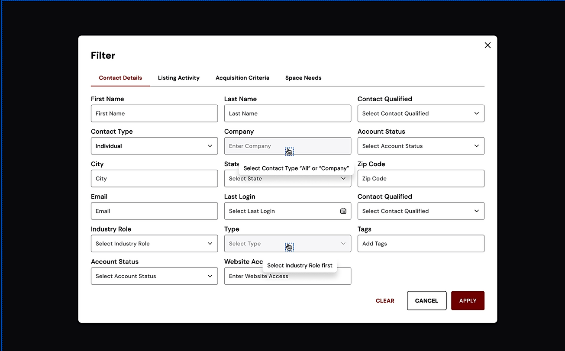Click into the Last Name field
Viewport: 565px width, 351px height.
pos(287,113)
